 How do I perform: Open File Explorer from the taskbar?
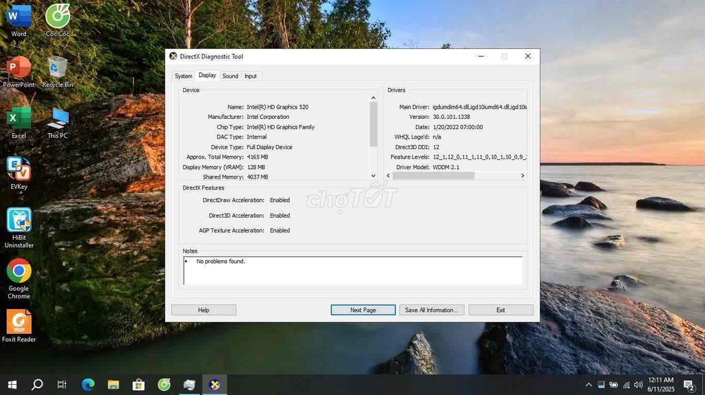[114, 385]
